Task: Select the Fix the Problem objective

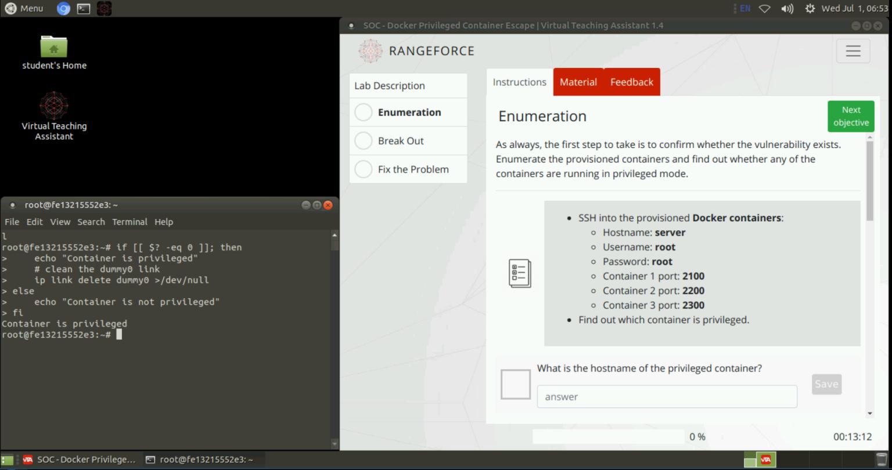Action: click(x=408, y=169)
